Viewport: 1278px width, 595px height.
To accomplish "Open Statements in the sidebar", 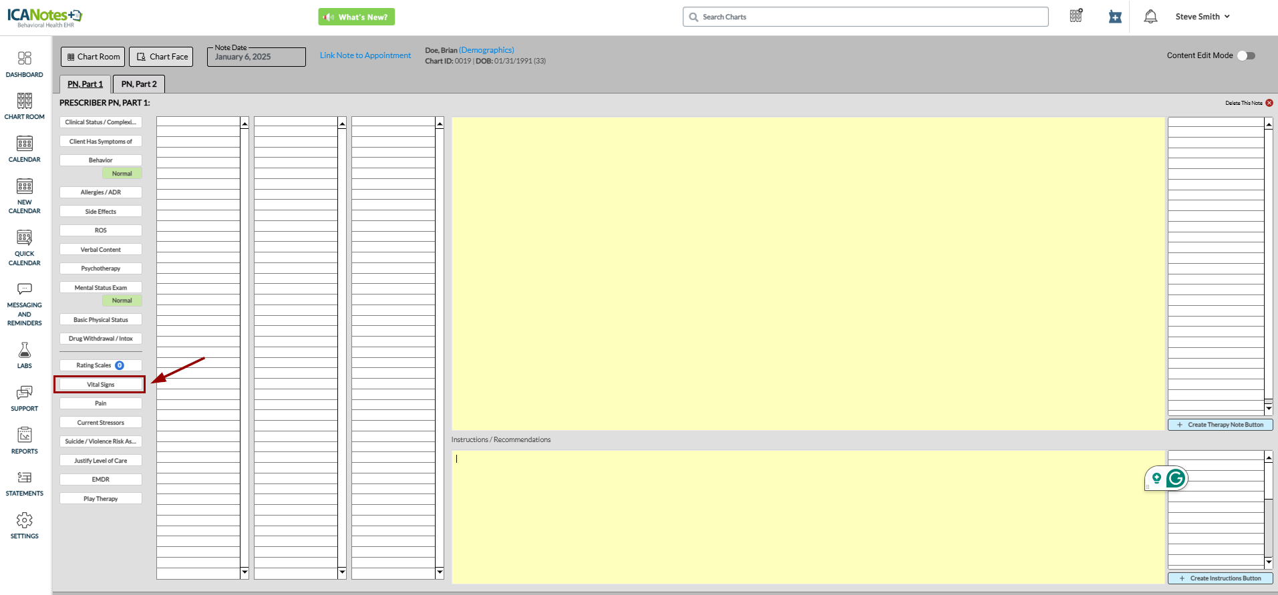I will pos(25,477).
